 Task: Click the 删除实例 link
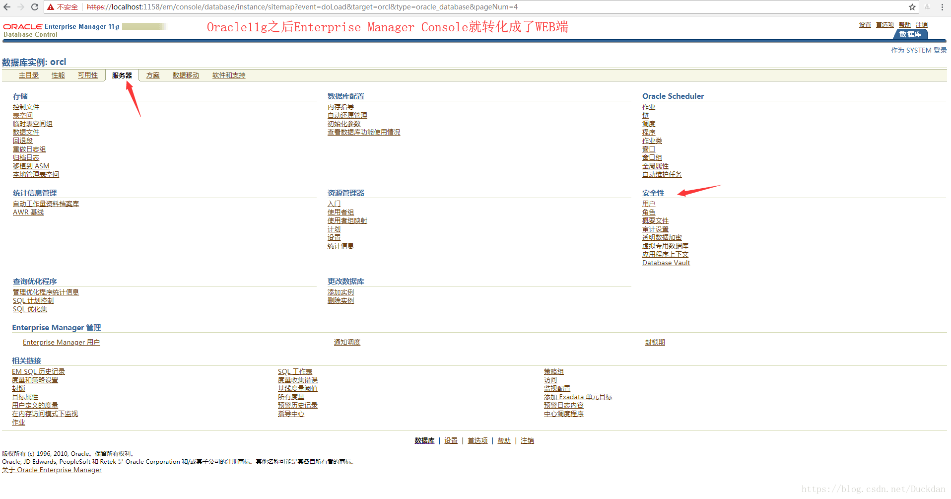340,301
